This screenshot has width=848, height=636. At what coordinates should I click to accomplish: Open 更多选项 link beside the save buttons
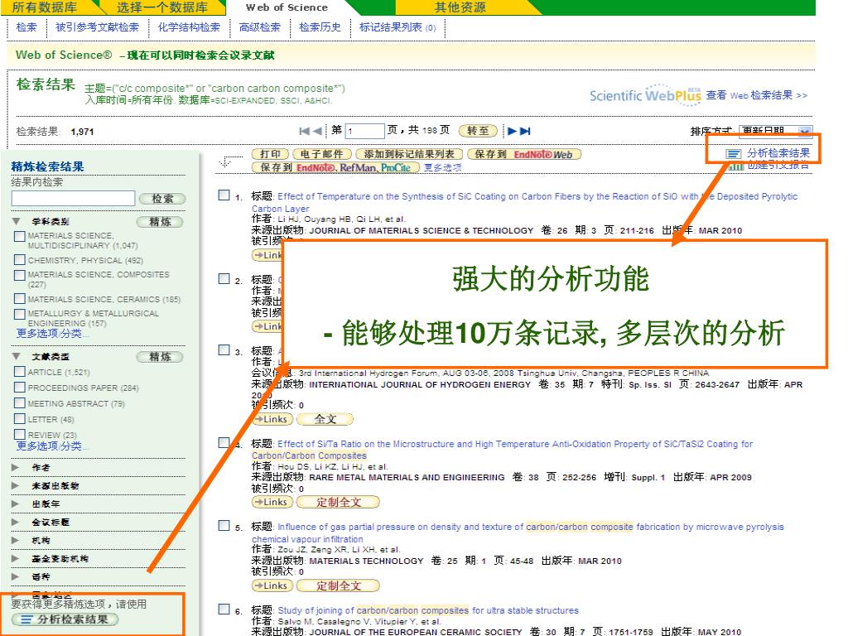tap(442, 167)
